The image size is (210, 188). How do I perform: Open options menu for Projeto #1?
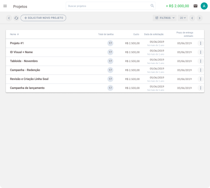coord(200,43)
